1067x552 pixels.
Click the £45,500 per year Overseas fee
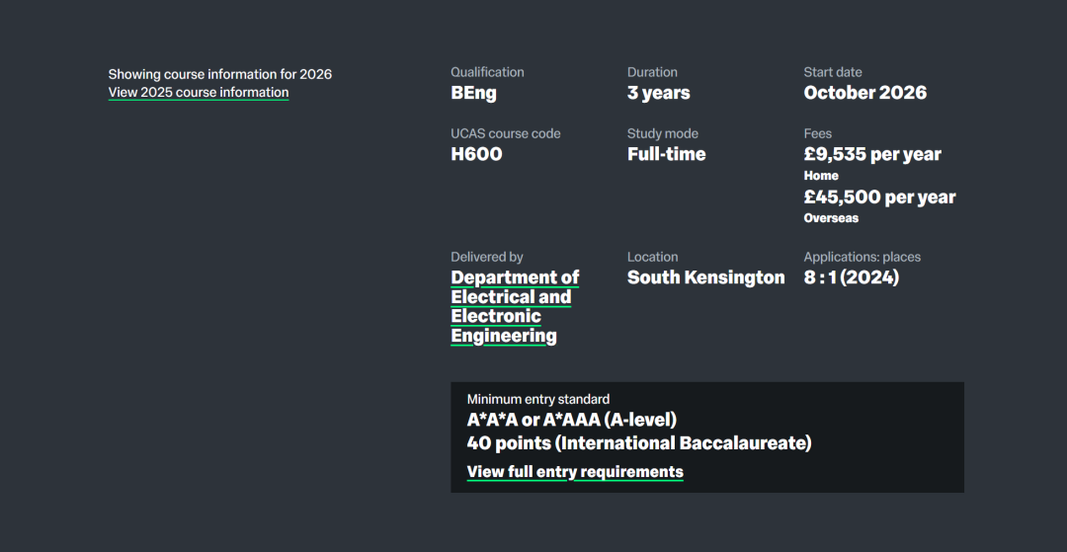879,197
